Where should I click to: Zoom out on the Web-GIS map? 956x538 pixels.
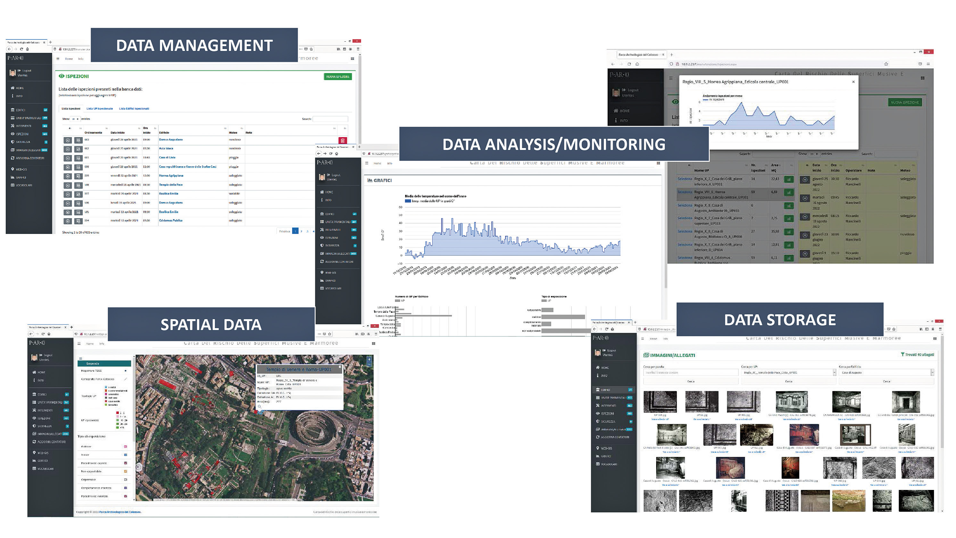[x=369, y=364]
